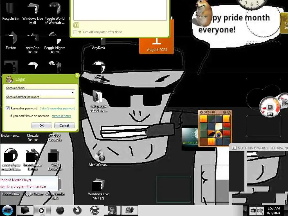
Task: Open the VM0b0t KevinSite desktop icon
Action: (55, 137)
